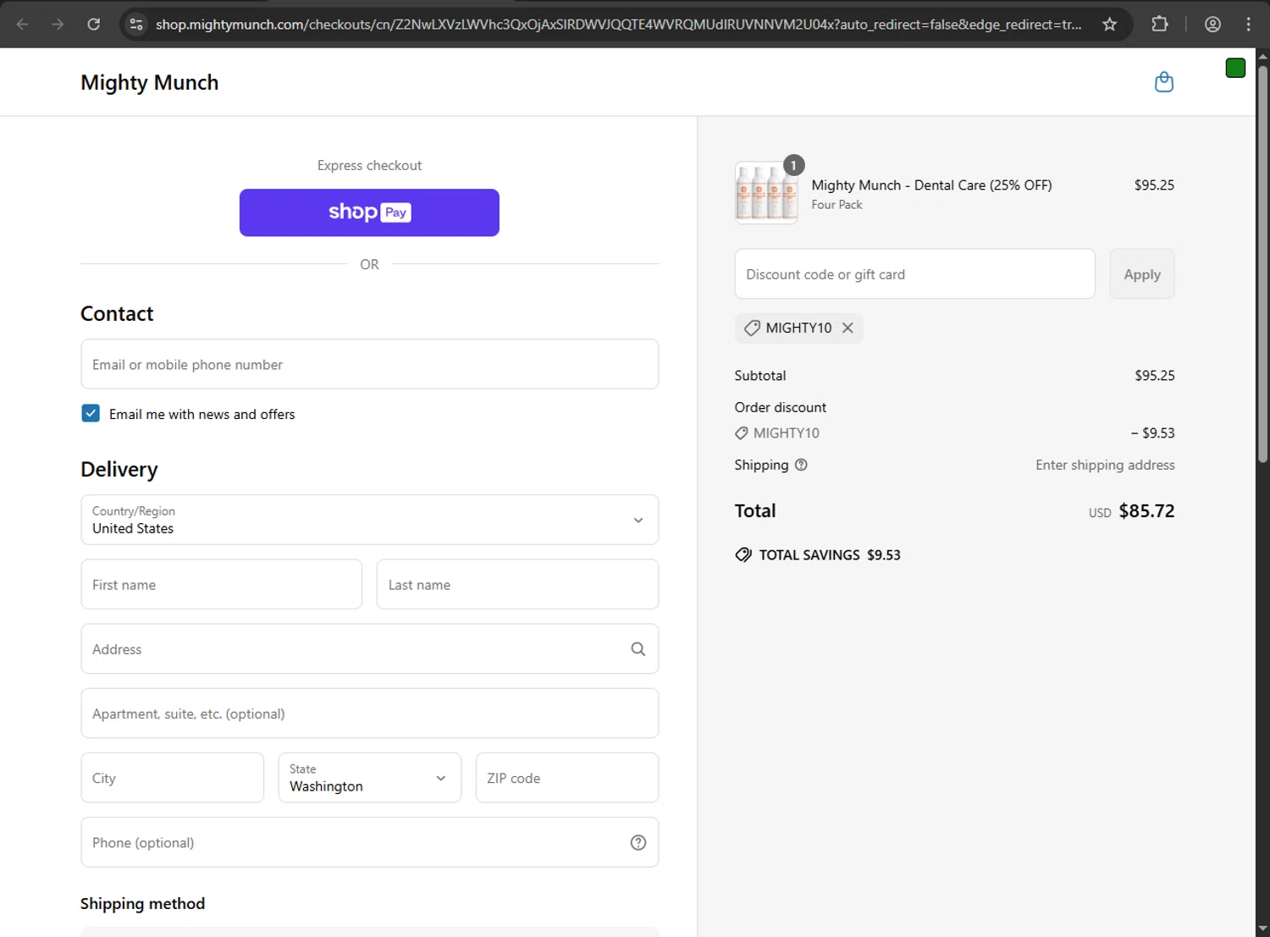Click the browser forward arrow

point(58,25)
